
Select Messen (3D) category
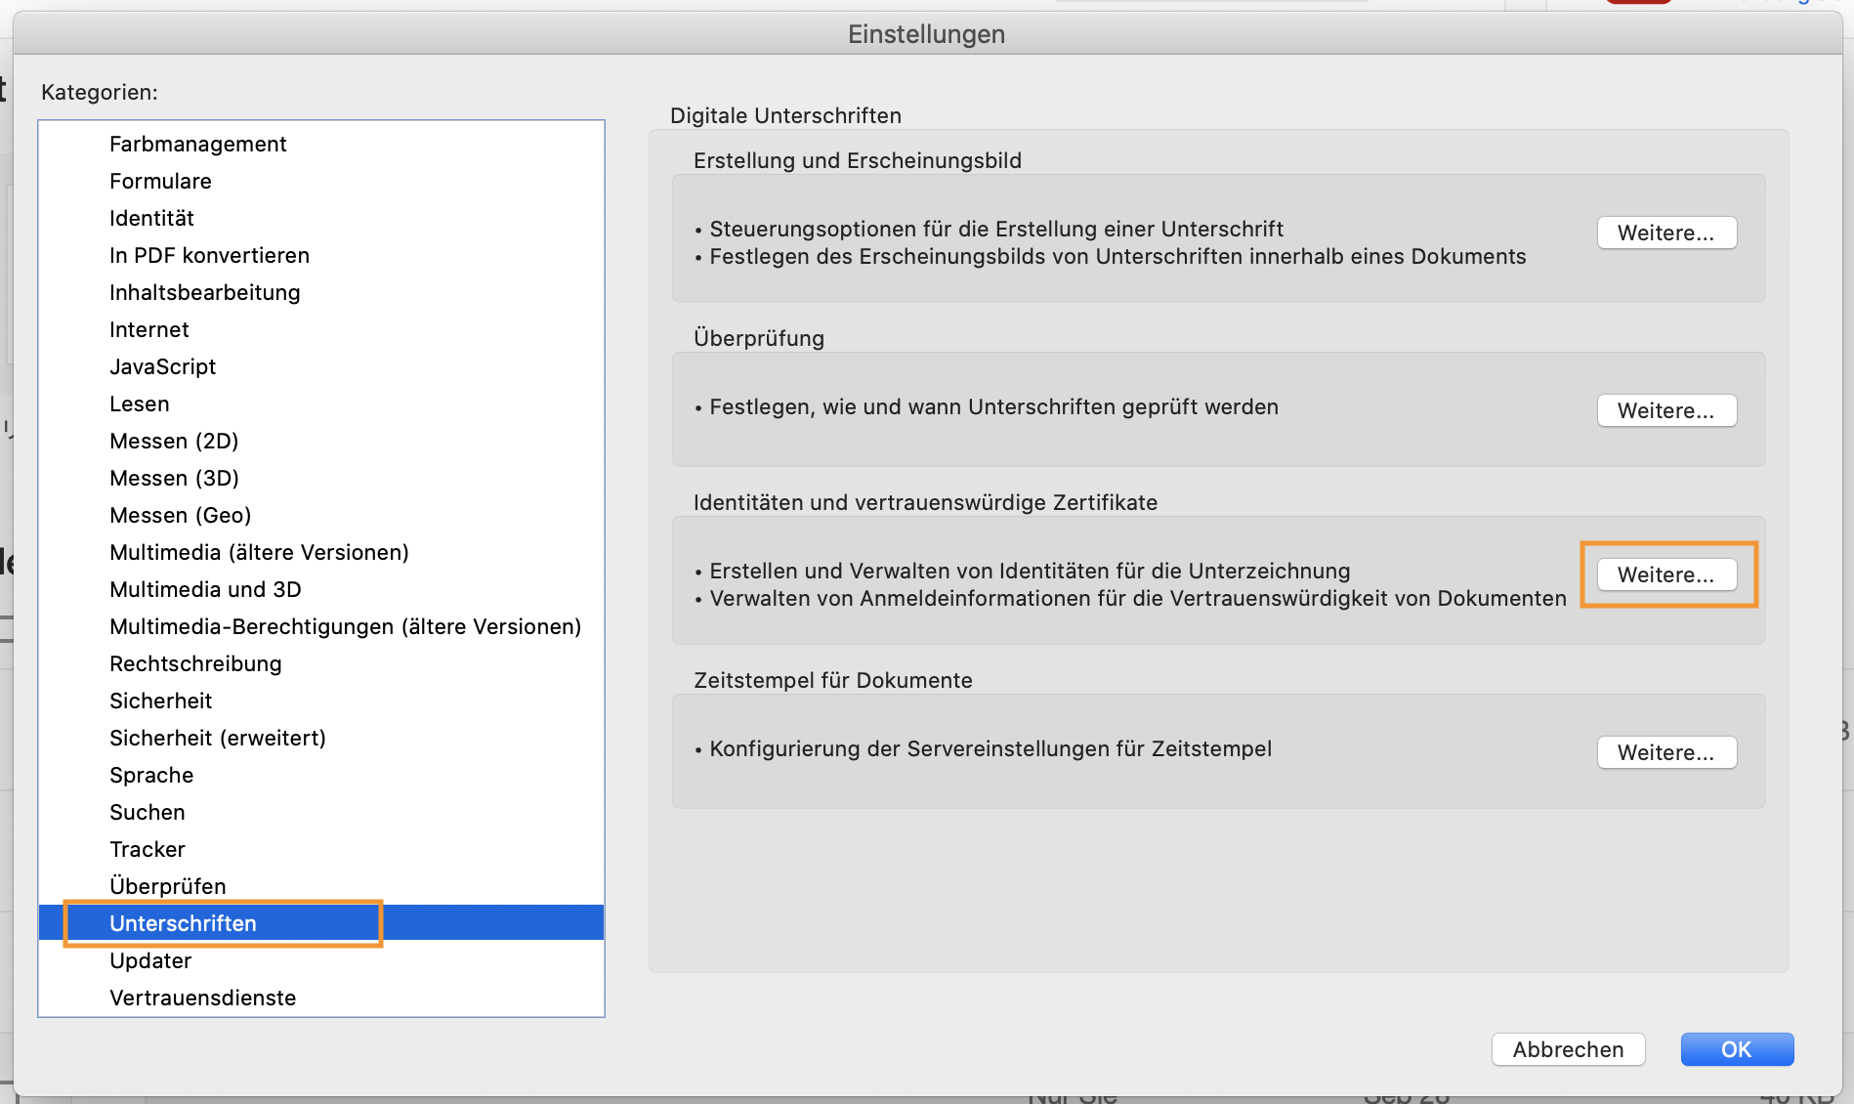pyautogui.click(x=321, y=478)
